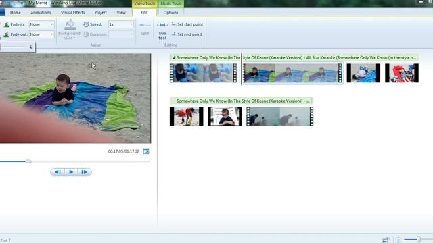
Task: Select the clip of boy on blue towel
Action: click(292, 73)
